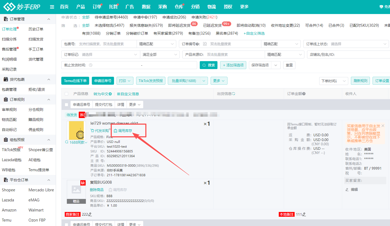Image resolution: width=390 pixels, height=226 pixels.
Task: Open the 打印 dropdown
Action: [125, 81]
